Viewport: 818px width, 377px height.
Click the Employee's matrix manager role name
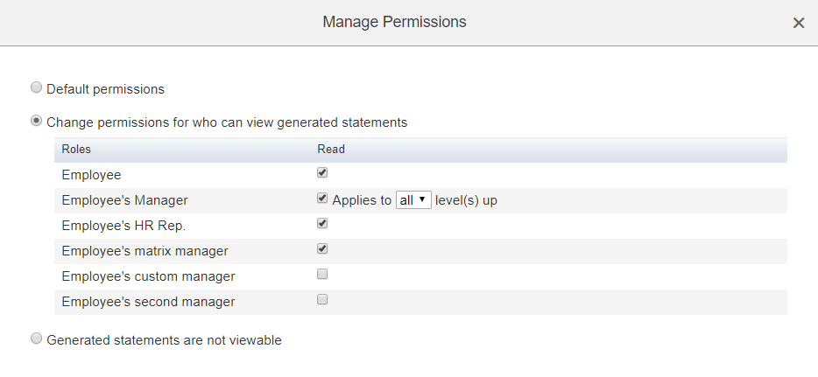145,251
